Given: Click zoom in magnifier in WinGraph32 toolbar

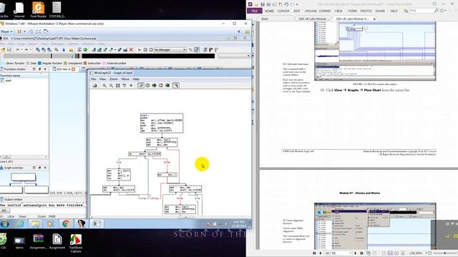Looking at the screenshot, I should tap(104, 86).
